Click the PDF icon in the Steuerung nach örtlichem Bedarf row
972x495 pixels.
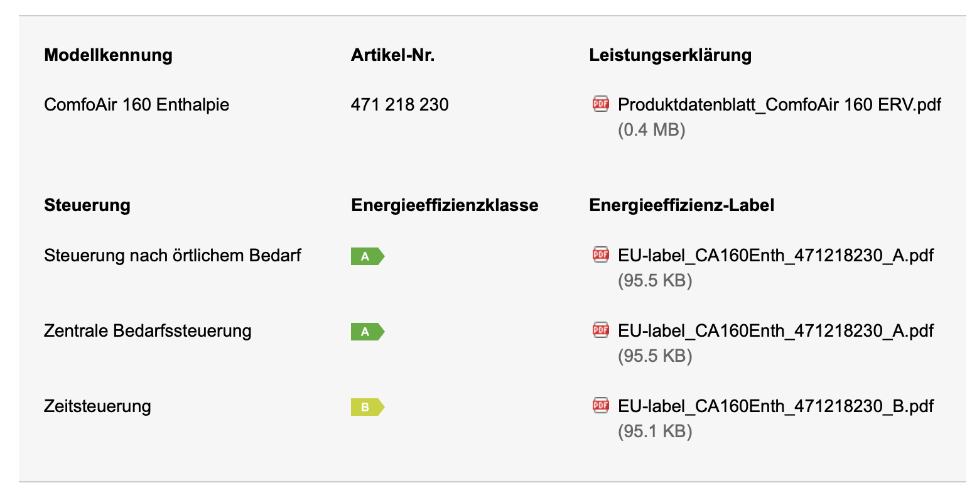pos(601,254)
